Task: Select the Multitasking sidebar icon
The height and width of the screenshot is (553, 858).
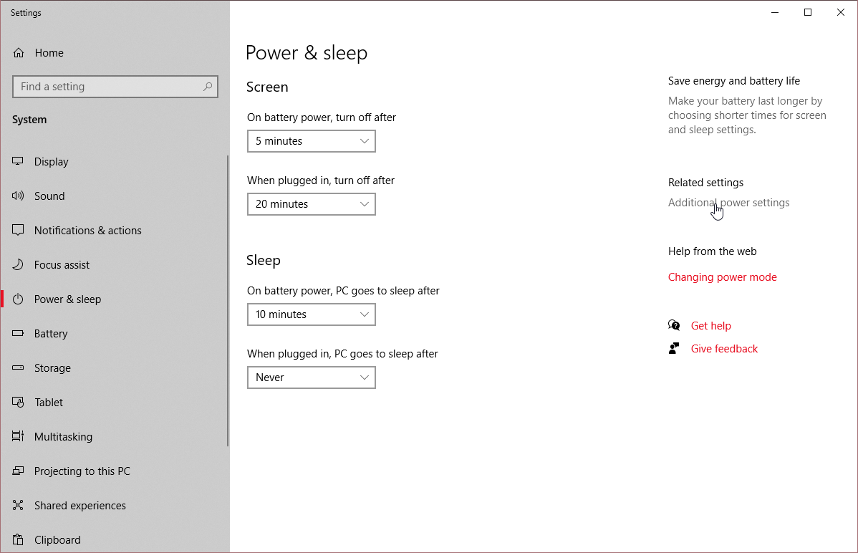Action: pos(17,436)
